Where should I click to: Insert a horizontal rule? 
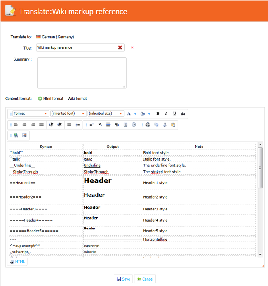(x=108, y=125)
